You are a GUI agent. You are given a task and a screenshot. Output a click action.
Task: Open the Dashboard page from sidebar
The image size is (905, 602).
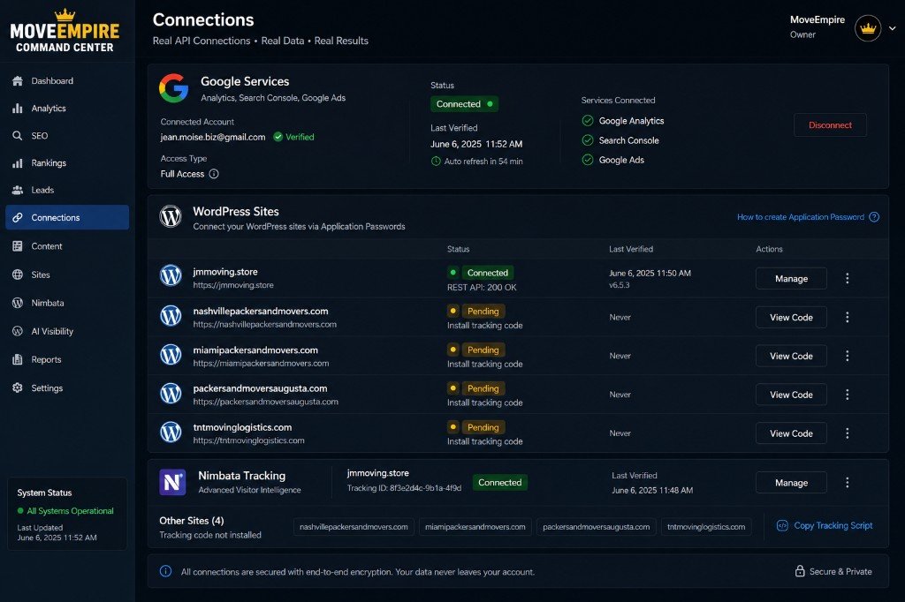point(67,80)
